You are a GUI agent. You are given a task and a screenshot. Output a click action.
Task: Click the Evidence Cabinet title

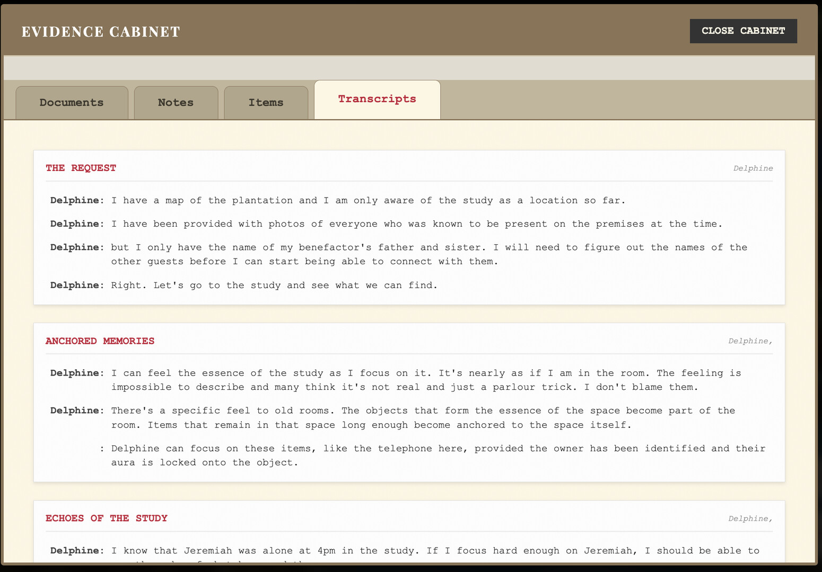tap(100, 31)
